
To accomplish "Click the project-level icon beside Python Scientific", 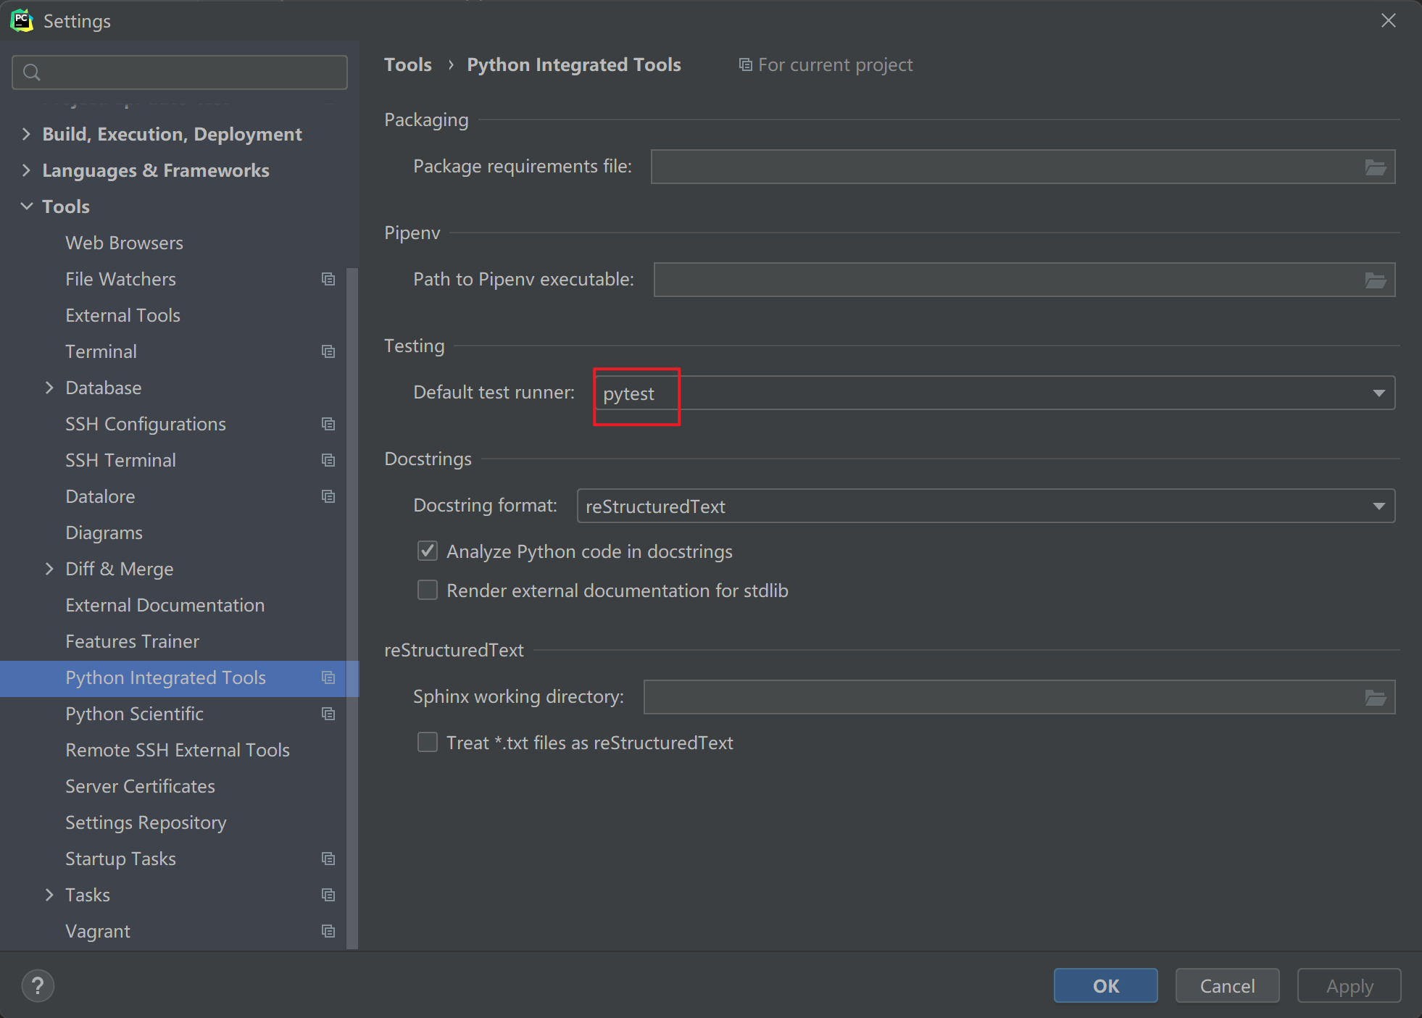I will coord(328,714).
